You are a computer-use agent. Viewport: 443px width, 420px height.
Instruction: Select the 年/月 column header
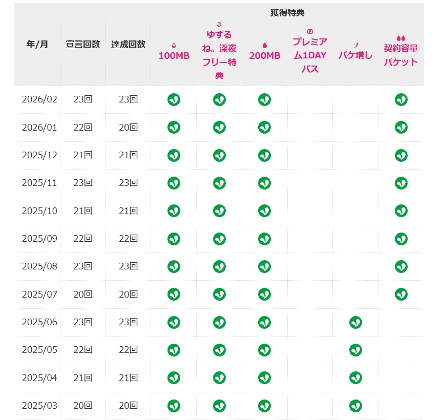[x=37, y=45]
